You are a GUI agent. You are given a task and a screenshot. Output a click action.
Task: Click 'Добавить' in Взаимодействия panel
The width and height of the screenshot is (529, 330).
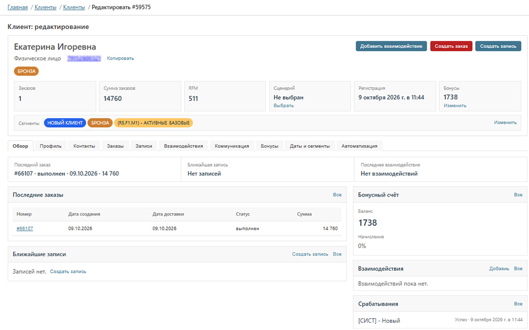499,268
